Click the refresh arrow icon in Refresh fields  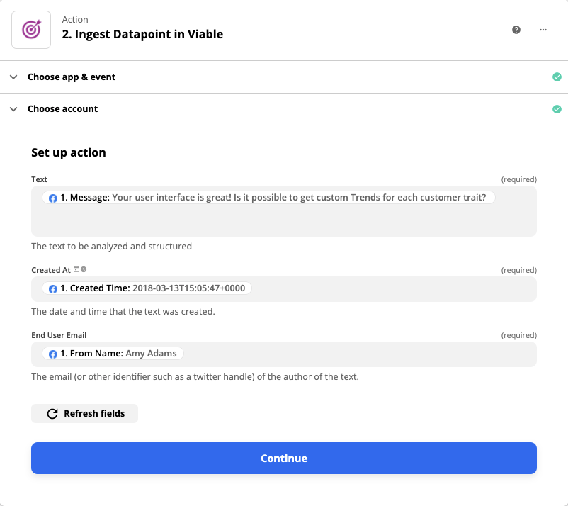(x=52, y=414)
